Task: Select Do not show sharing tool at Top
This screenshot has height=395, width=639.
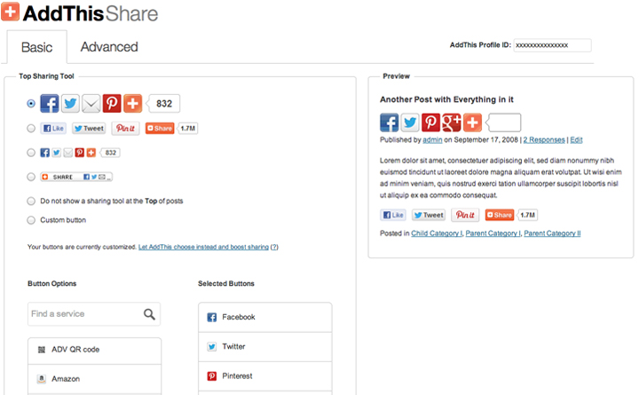Action: 31,201
